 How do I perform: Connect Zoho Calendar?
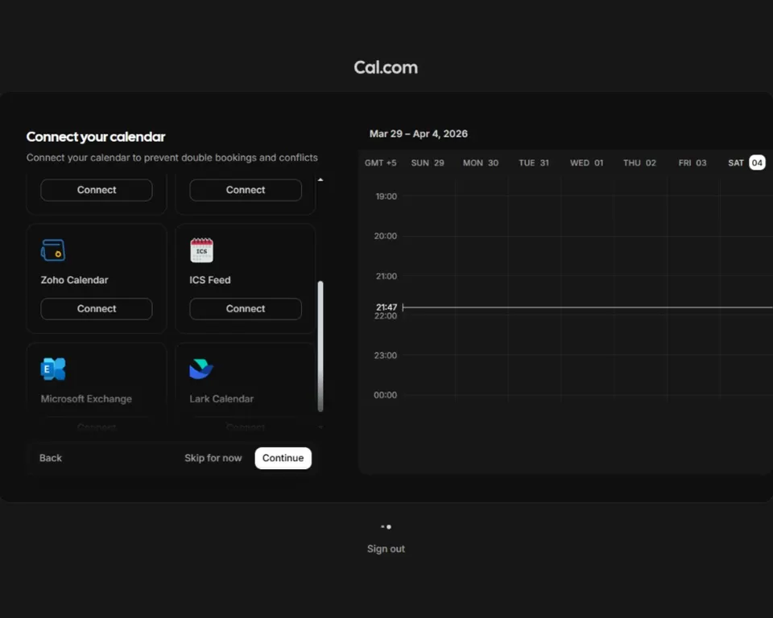[x=97, y=308]
